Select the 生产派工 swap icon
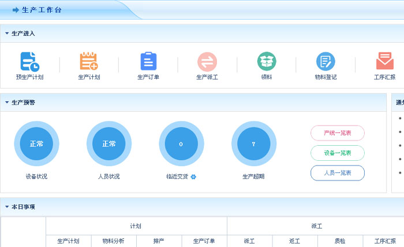Viewport: 404px width, 247px height. coord(207,61)
